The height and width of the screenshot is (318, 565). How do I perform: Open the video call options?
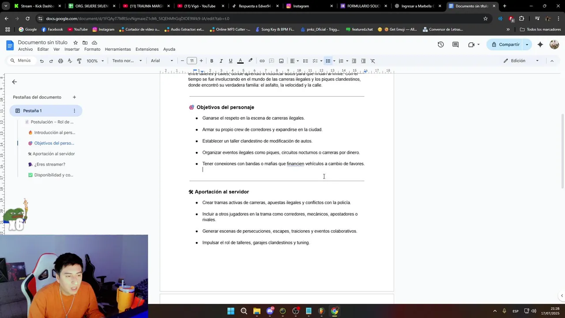pos(474,45)
